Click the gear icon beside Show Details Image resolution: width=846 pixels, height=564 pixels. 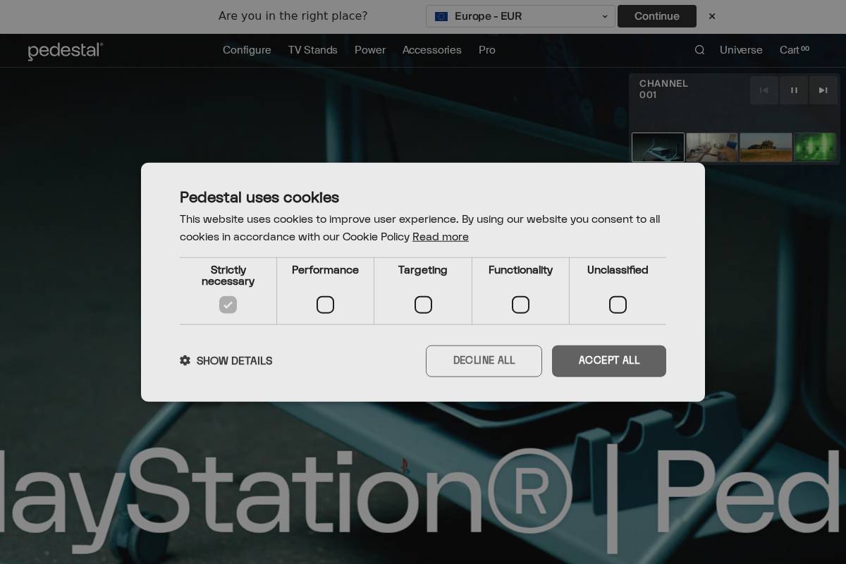click(185, 360)
